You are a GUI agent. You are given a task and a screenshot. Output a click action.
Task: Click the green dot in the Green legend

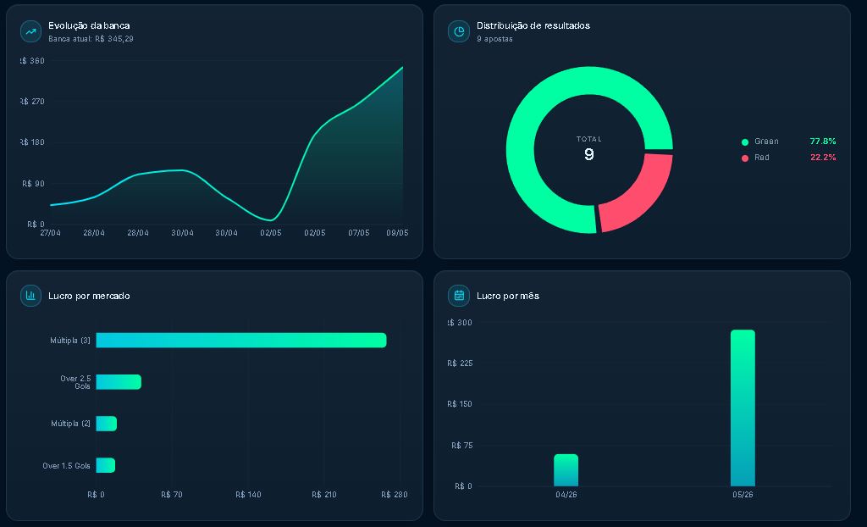pyautogui.click(x=745, y=142)
